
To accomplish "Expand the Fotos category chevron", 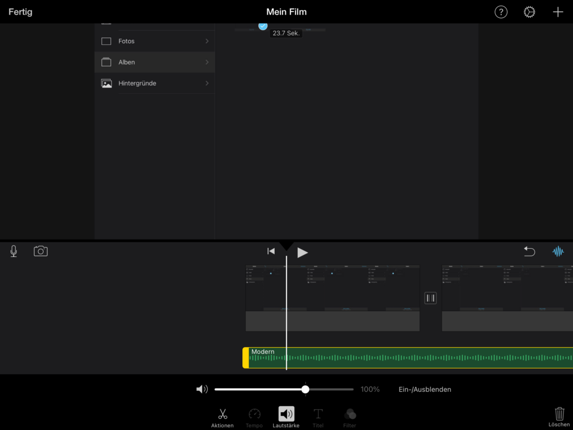I will coord(207,41).
